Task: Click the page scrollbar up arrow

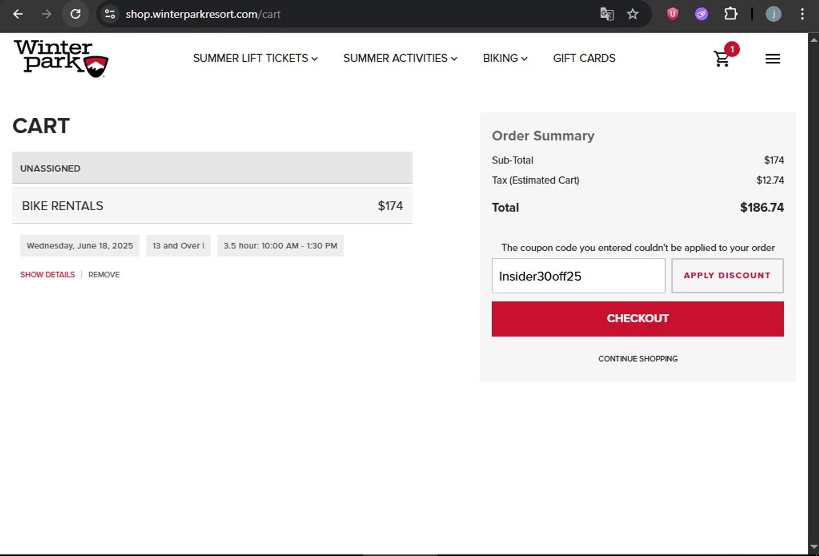Action: pyautogui.click(x=814, y=39)
